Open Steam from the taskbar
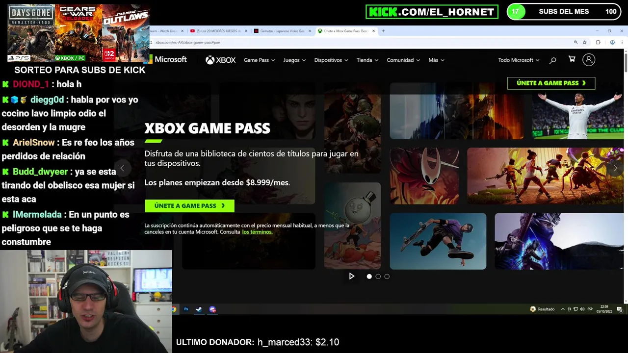The width and height of the screenshot is (628, 353). pyautogui.click(x=199, y=309)
